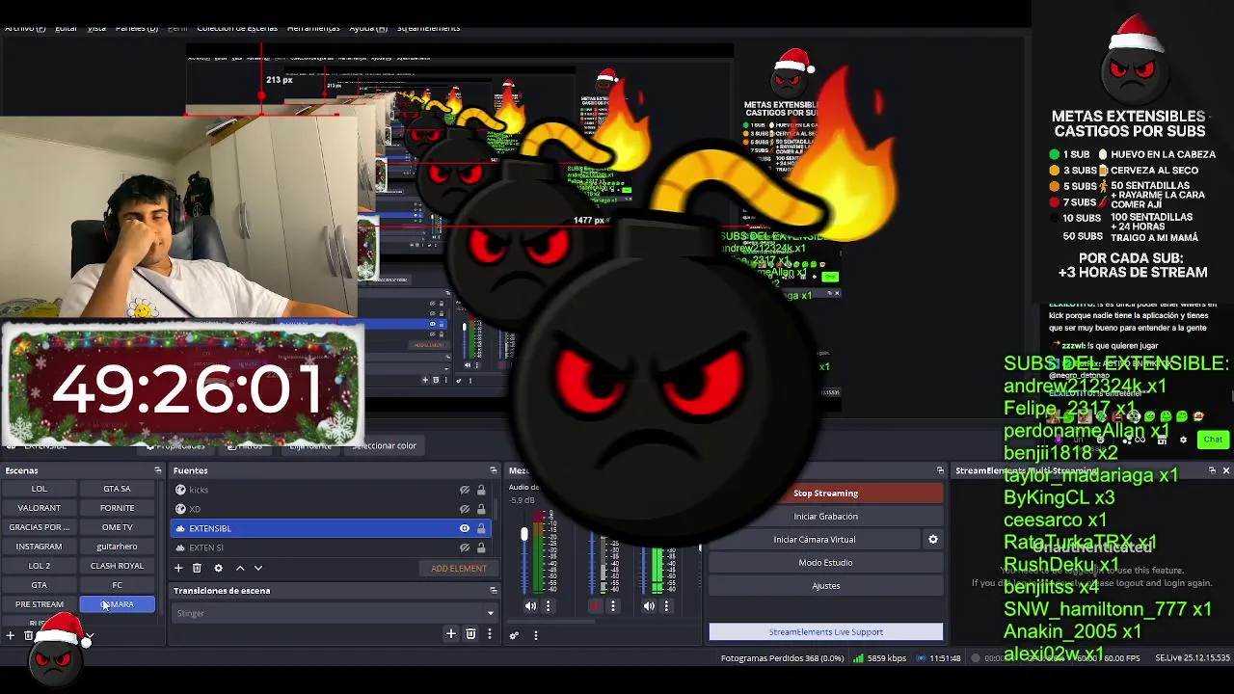
Task: Undock the Fuentes panel
Action: (494, 470)
